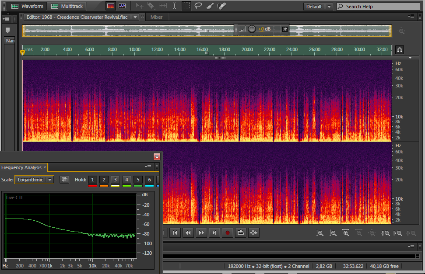Screen dimensions: 425x274
Task: Switch to the Mixer tab
Action: tap(156, 17)
